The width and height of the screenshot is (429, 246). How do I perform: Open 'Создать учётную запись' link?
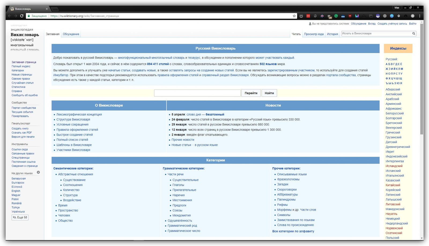tap(392, 24)
